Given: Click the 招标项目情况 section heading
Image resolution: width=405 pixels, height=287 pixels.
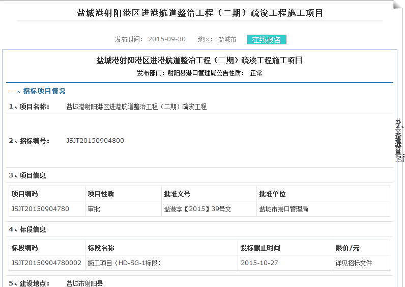Looking at the screenshot, I should coord(44,91).
